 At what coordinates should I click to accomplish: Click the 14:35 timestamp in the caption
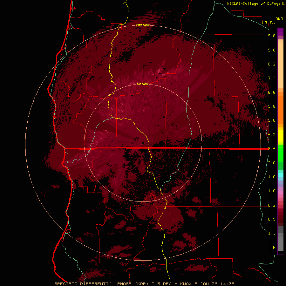(x=228, y=284)
